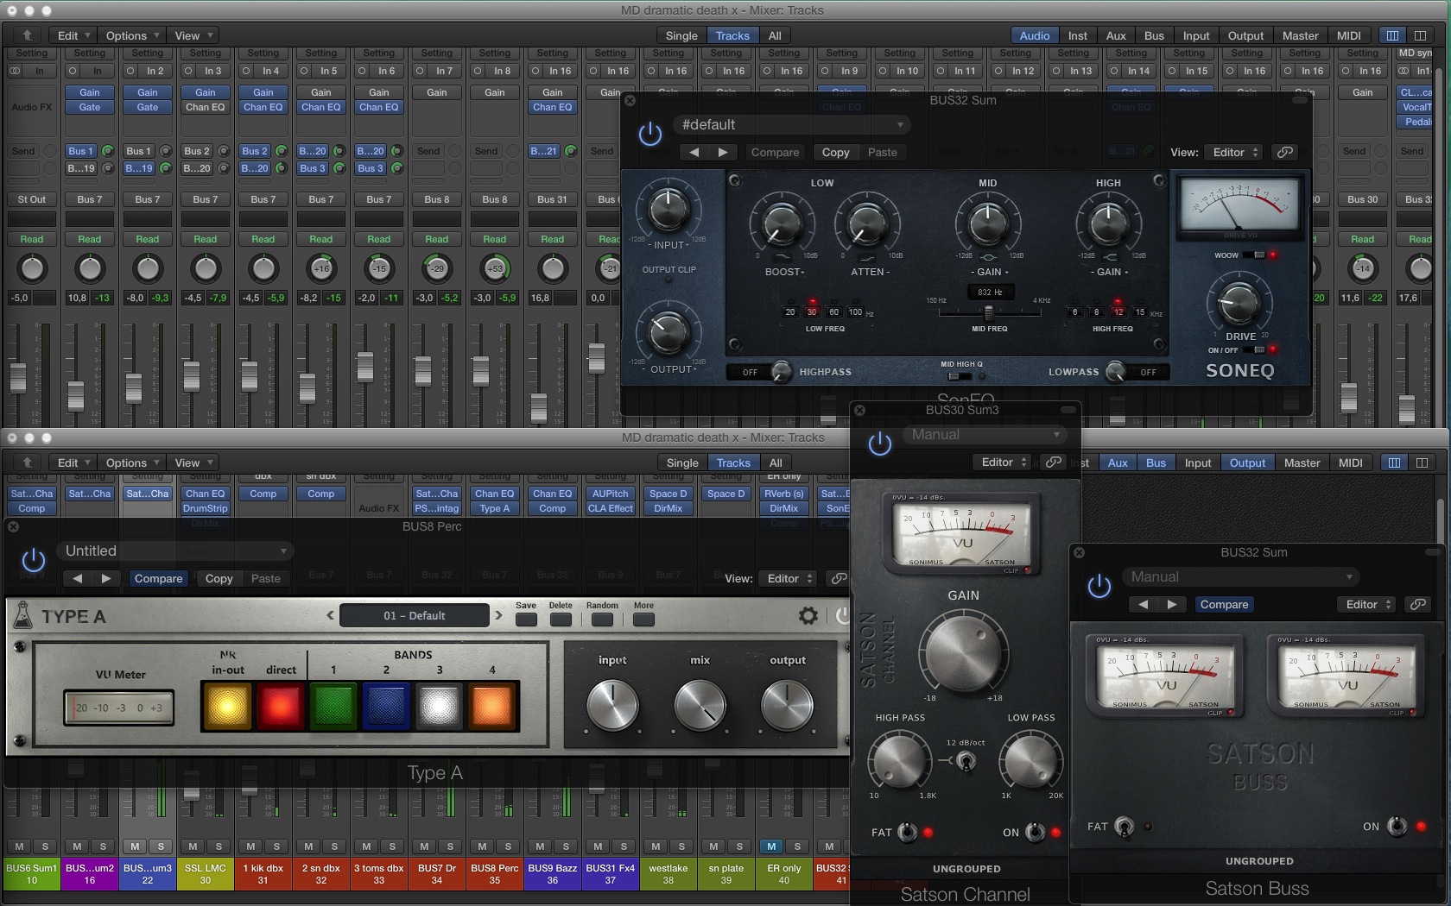Screen dimensions: 1451x906
Task: Open the View Editor dropdown in SonEQ window
Action: coord(1234,152)
